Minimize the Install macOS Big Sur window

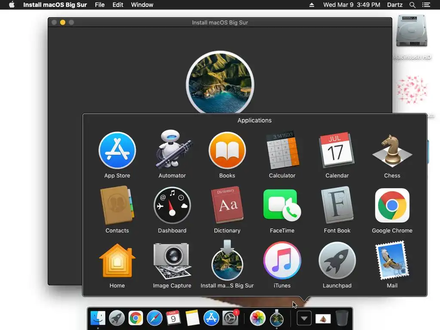pos(63,22)
